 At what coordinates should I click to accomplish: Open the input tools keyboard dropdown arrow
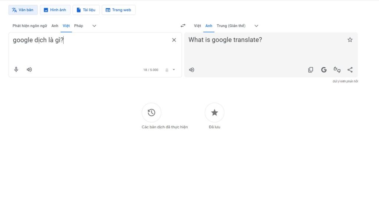click(174, 70)
